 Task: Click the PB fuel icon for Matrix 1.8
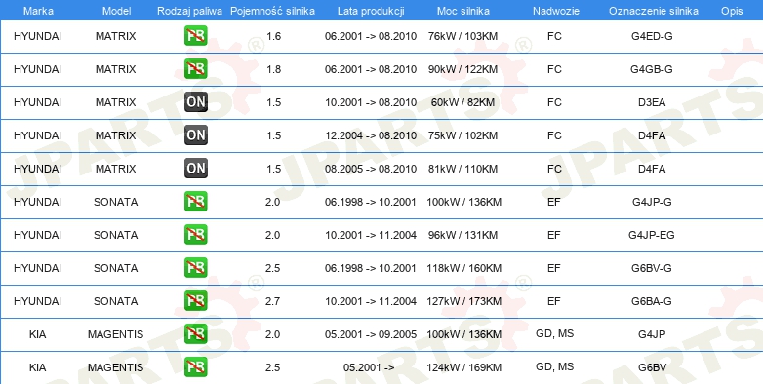(x=195, y=69)
